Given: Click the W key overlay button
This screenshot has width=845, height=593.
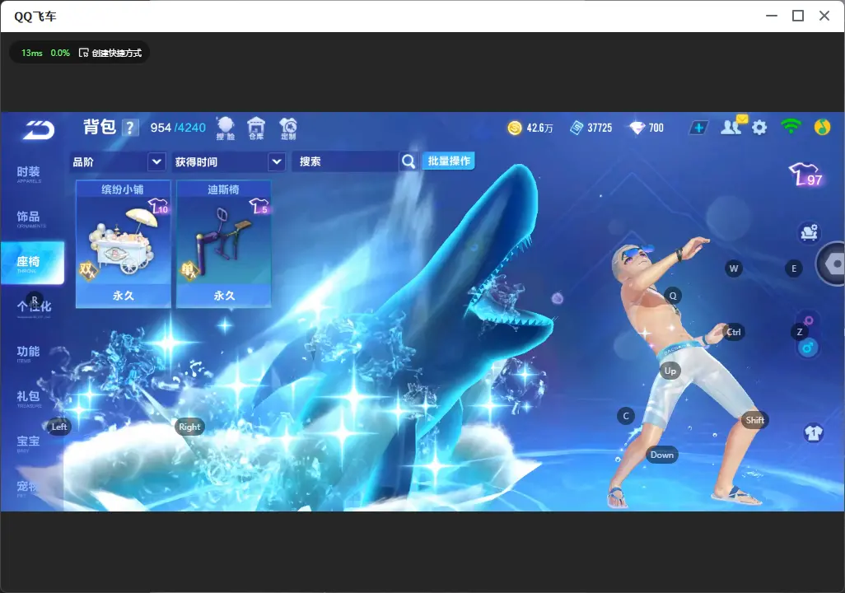Looking at the screenshot, I should (734, 268).
